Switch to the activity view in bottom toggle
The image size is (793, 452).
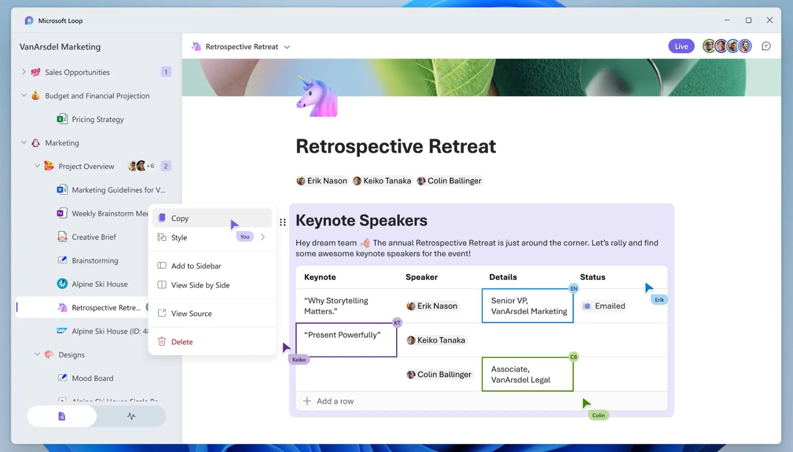pyautogui.click(x=131, y=416)
